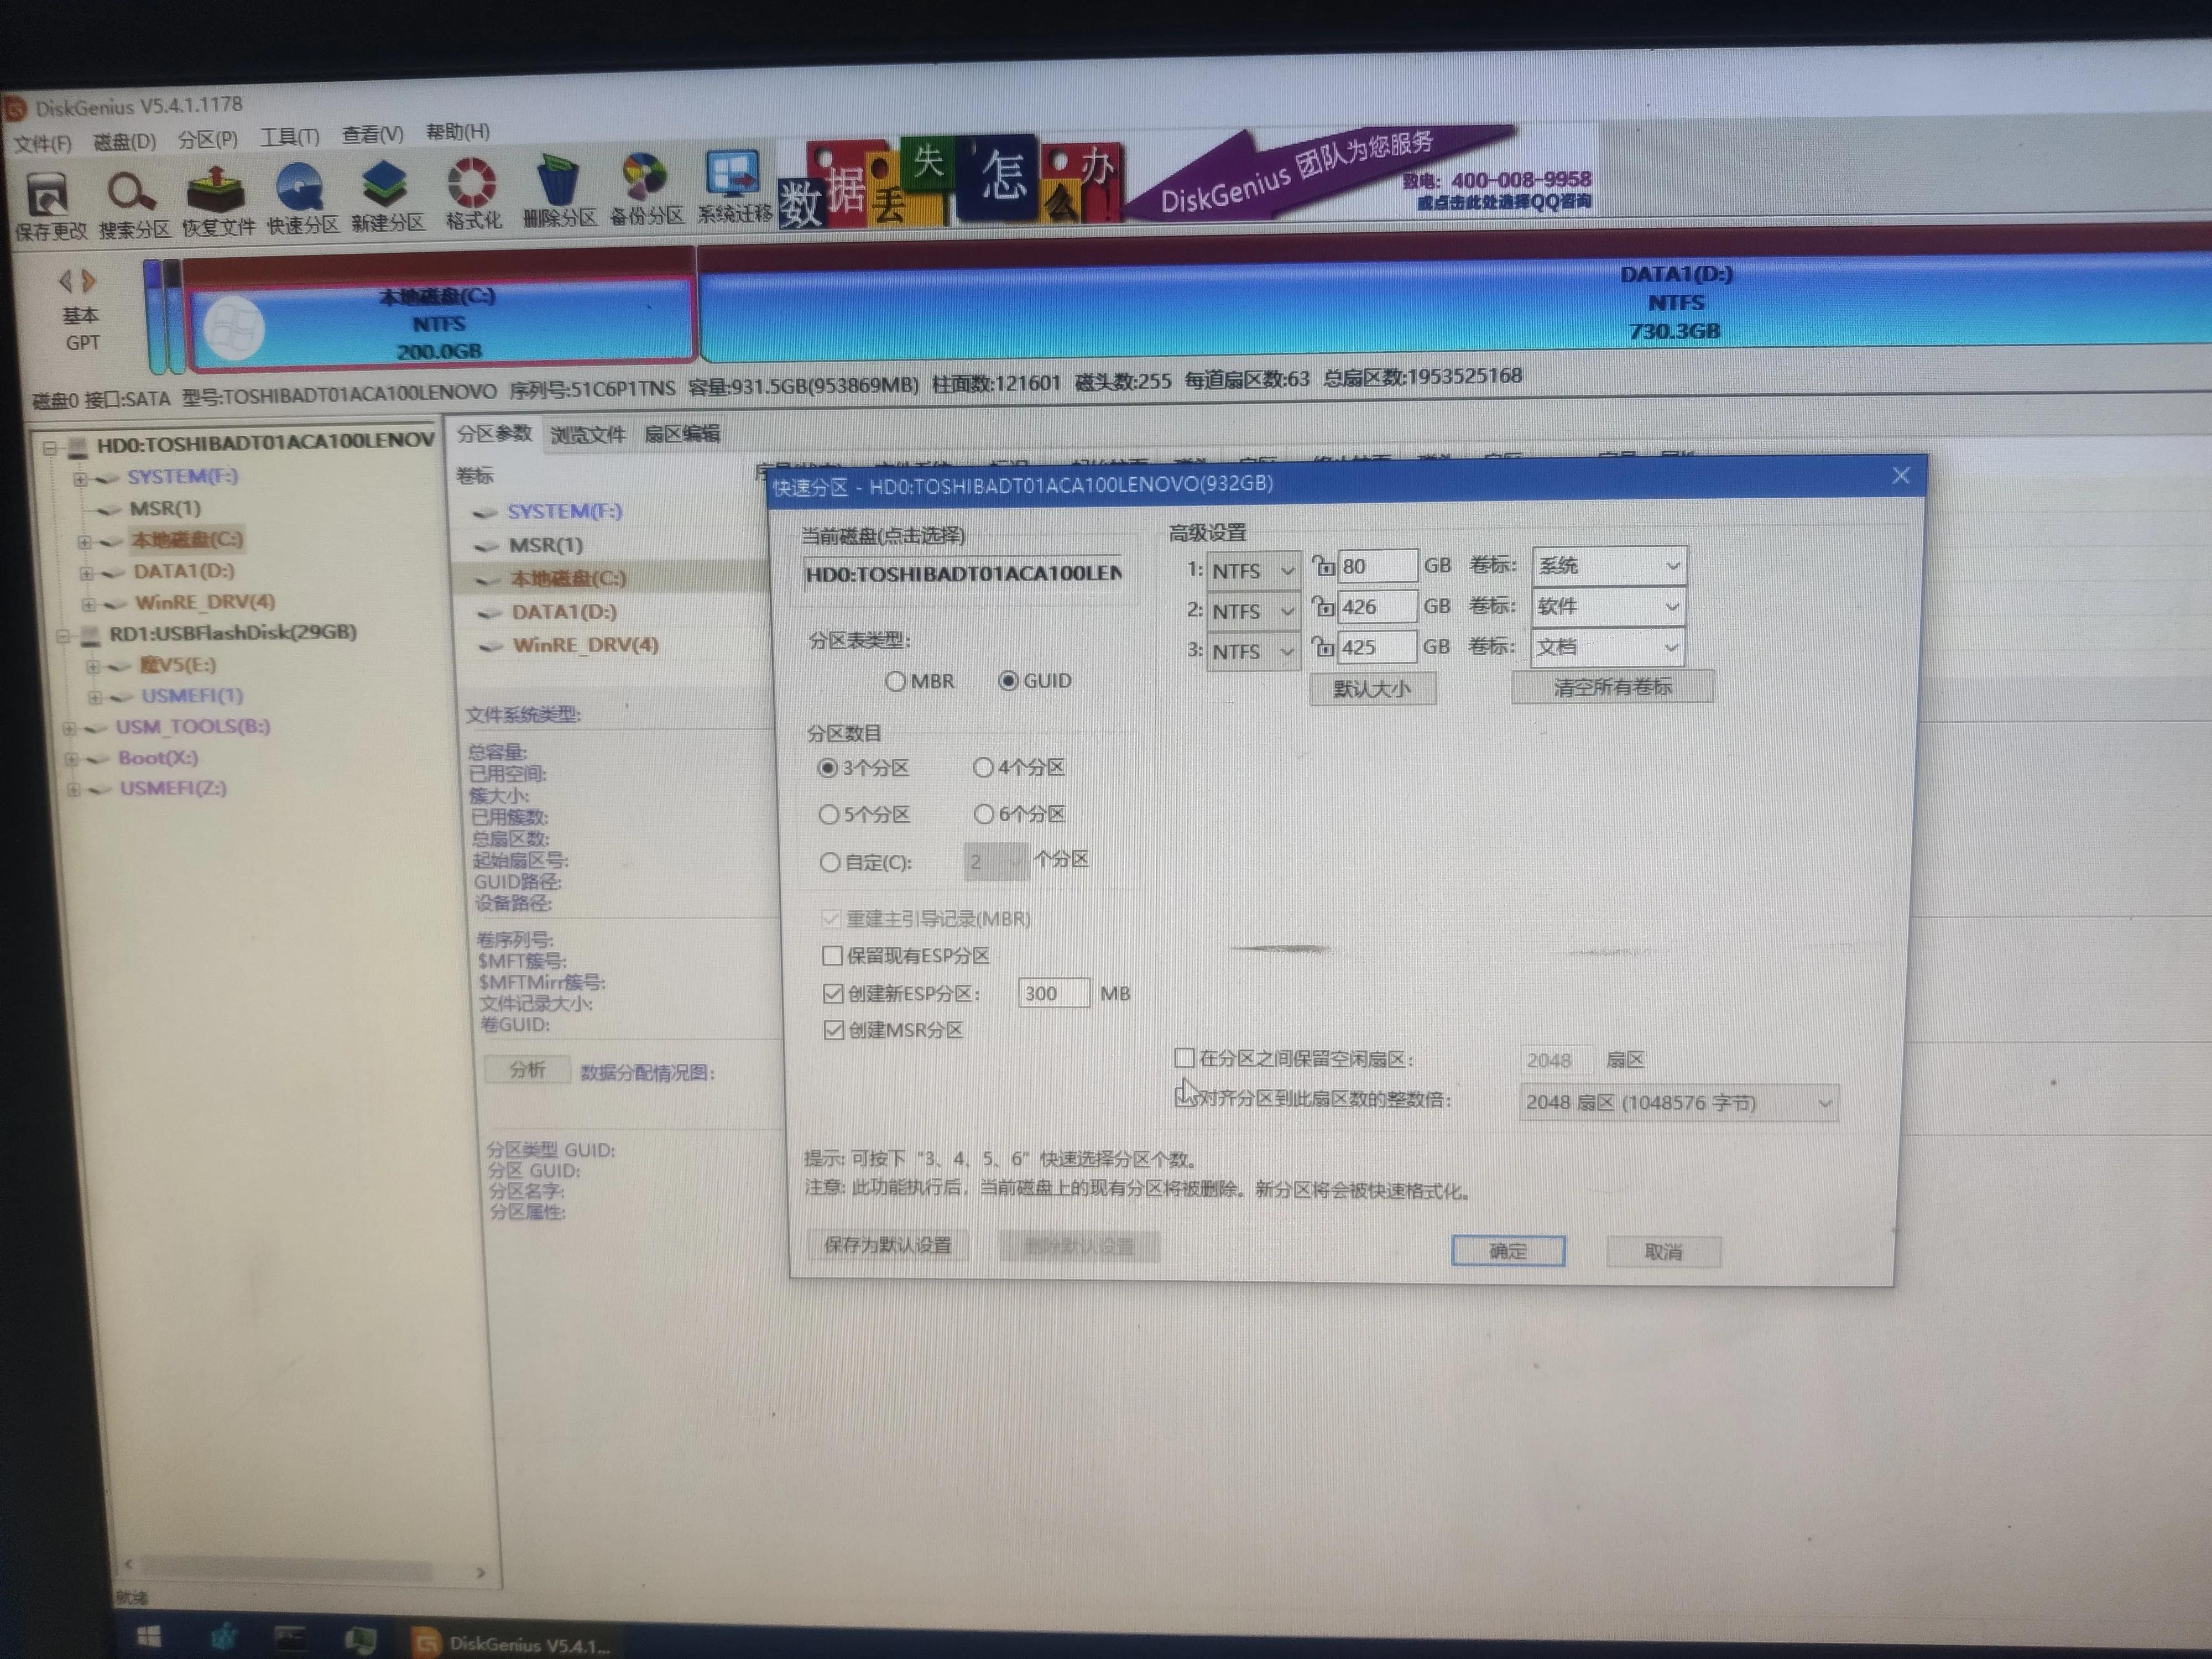Open the 工具(T) menu
This screenshot has width=2212, height=1659.
point(290,134)
